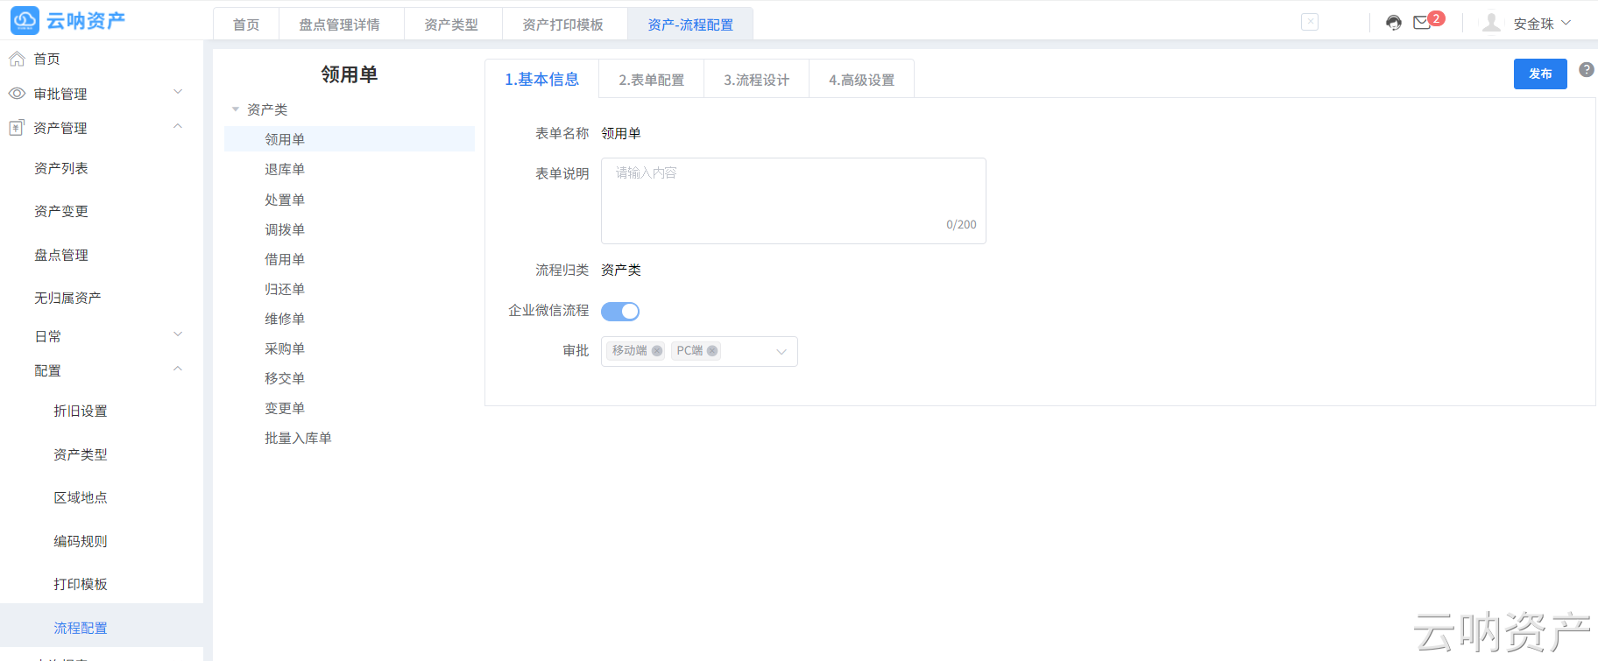Screen dimensions: 1598x661
Task: Collapse the 配置 submenu chevron
Action: [x=178, y=369]
